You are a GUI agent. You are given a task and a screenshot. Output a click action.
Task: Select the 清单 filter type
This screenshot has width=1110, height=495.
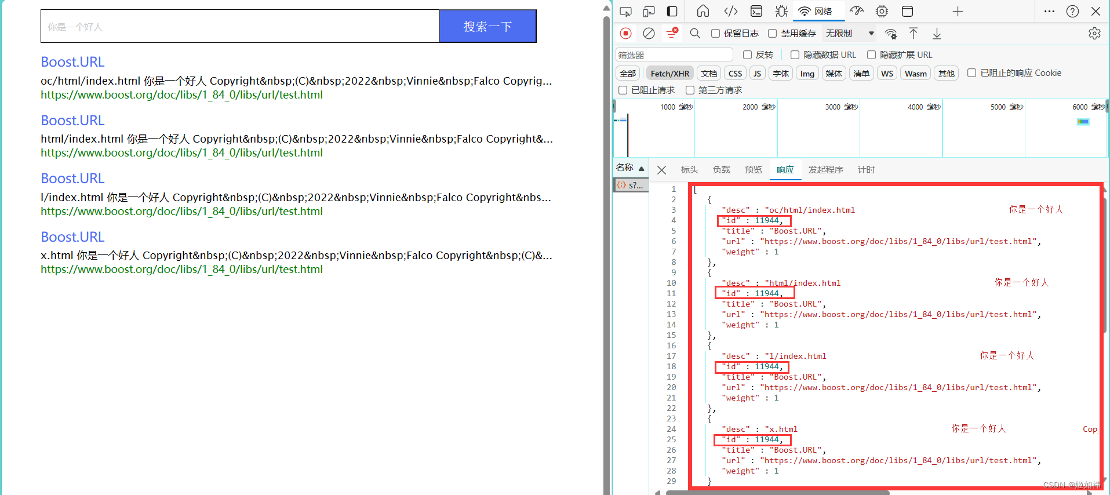(x=861, y=74)
